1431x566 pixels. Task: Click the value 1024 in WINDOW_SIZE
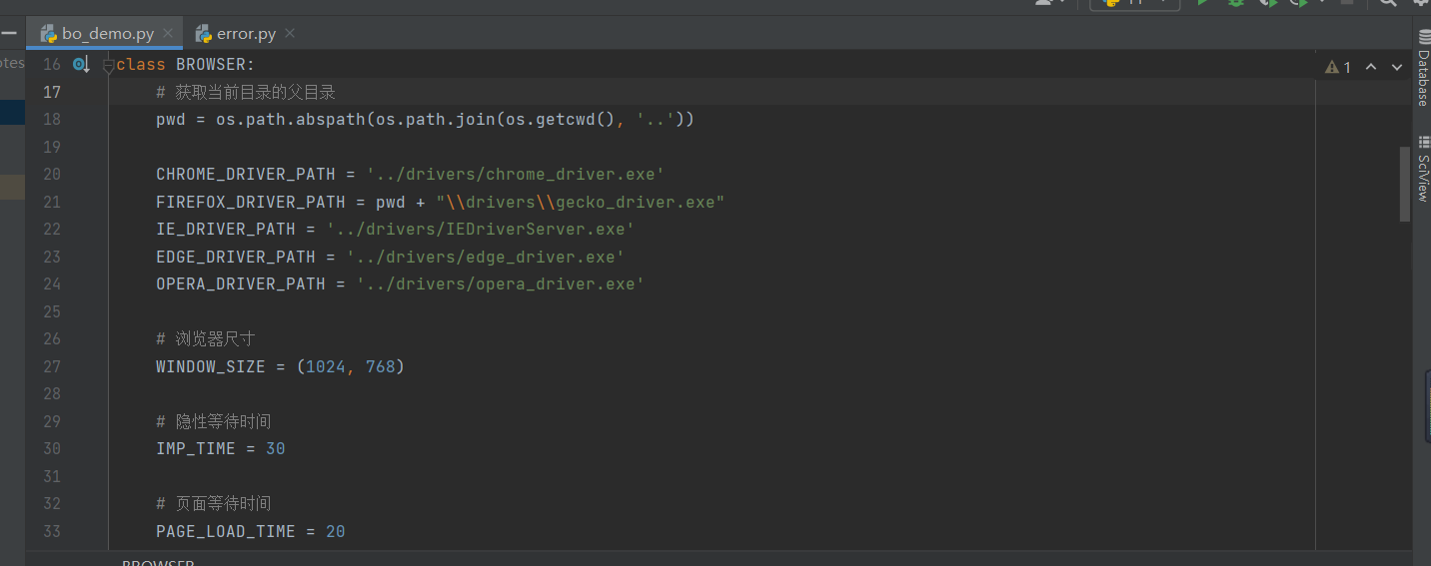pos(326,367)
